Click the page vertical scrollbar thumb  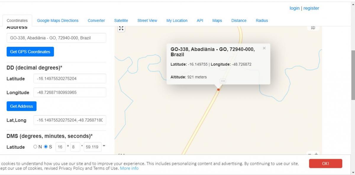(353, 75)
